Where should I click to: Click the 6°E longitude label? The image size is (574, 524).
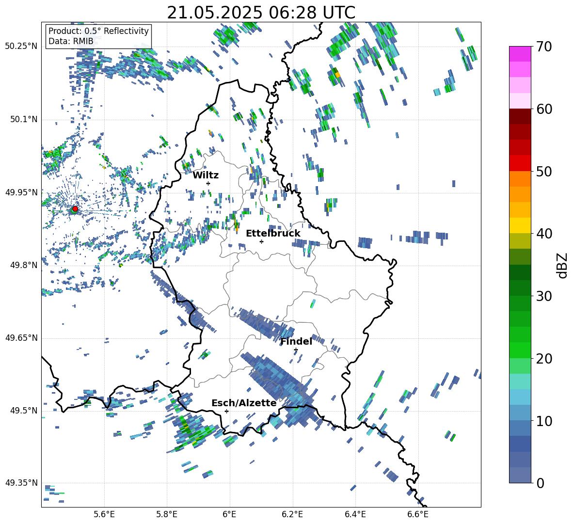[229, 514]
